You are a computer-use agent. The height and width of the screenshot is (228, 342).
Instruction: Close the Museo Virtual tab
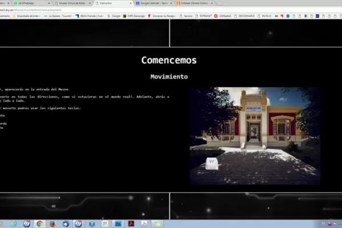coord(89,3)
